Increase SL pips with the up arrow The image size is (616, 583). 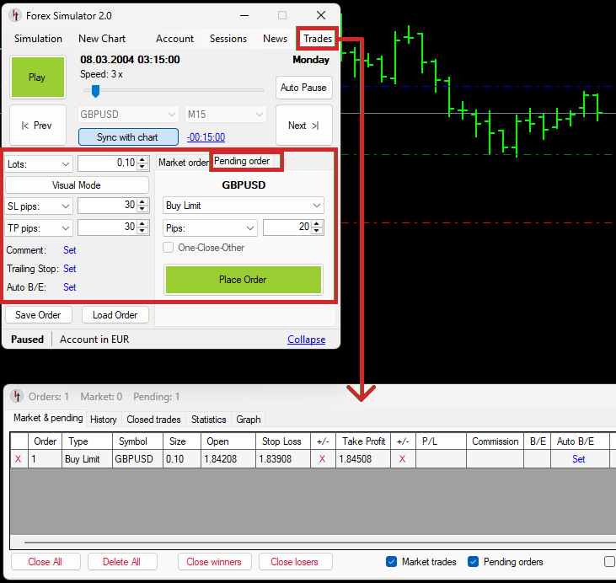point(142,202)
